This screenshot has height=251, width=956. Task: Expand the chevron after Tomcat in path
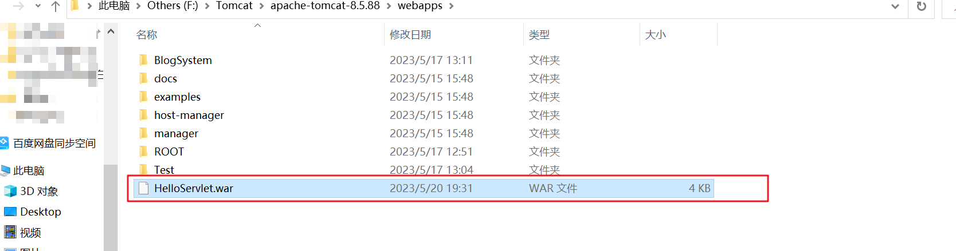(262, 6)
